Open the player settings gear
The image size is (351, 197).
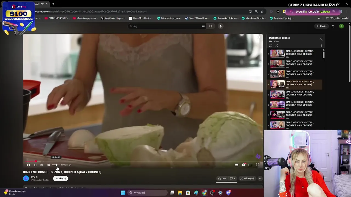point(244,165)
